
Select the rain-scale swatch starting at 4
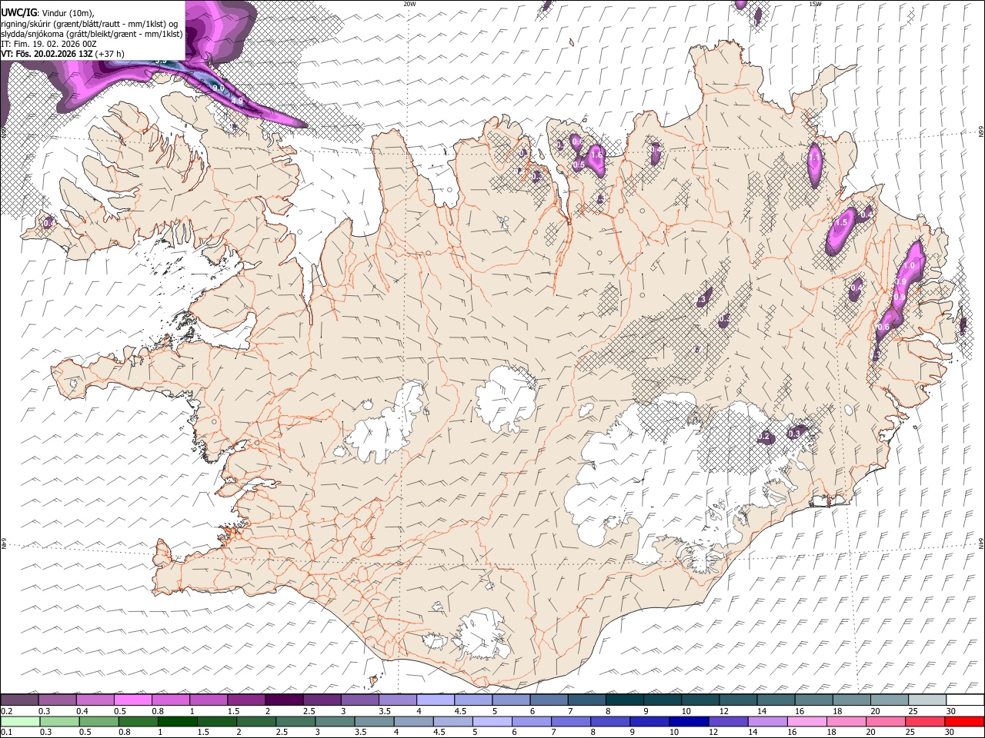coord(413,721)
